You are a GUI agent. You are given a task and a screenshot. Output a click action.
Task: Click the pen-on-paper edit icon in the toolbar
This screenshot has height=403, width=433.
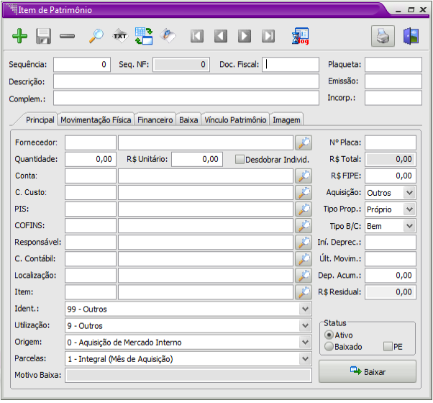click(168, 36)
